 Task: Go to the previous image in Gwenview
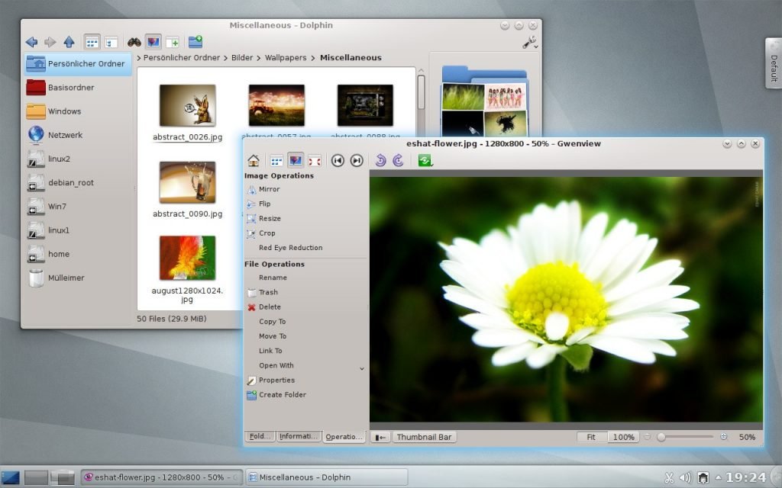pos(338,161)
